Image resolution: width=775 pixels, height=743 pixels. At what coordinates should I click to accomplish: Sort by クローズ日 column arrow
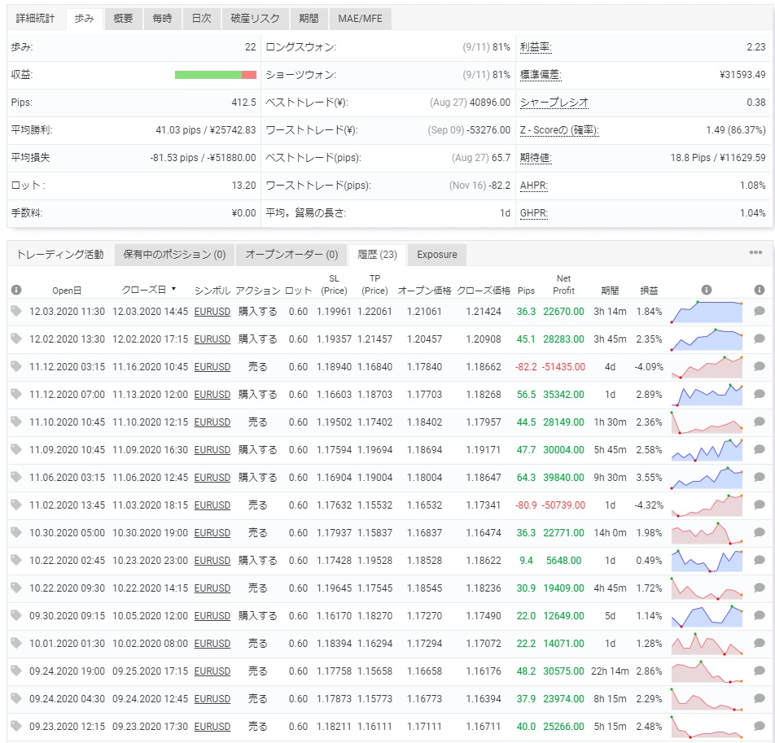pos(174,289)
